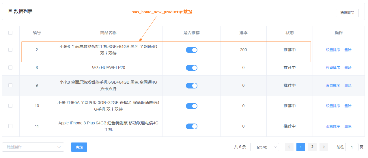Open the 批量操作 dropdown
Image resolution: width=368 pixels, height=158 pixels.
tap(33, 147)
